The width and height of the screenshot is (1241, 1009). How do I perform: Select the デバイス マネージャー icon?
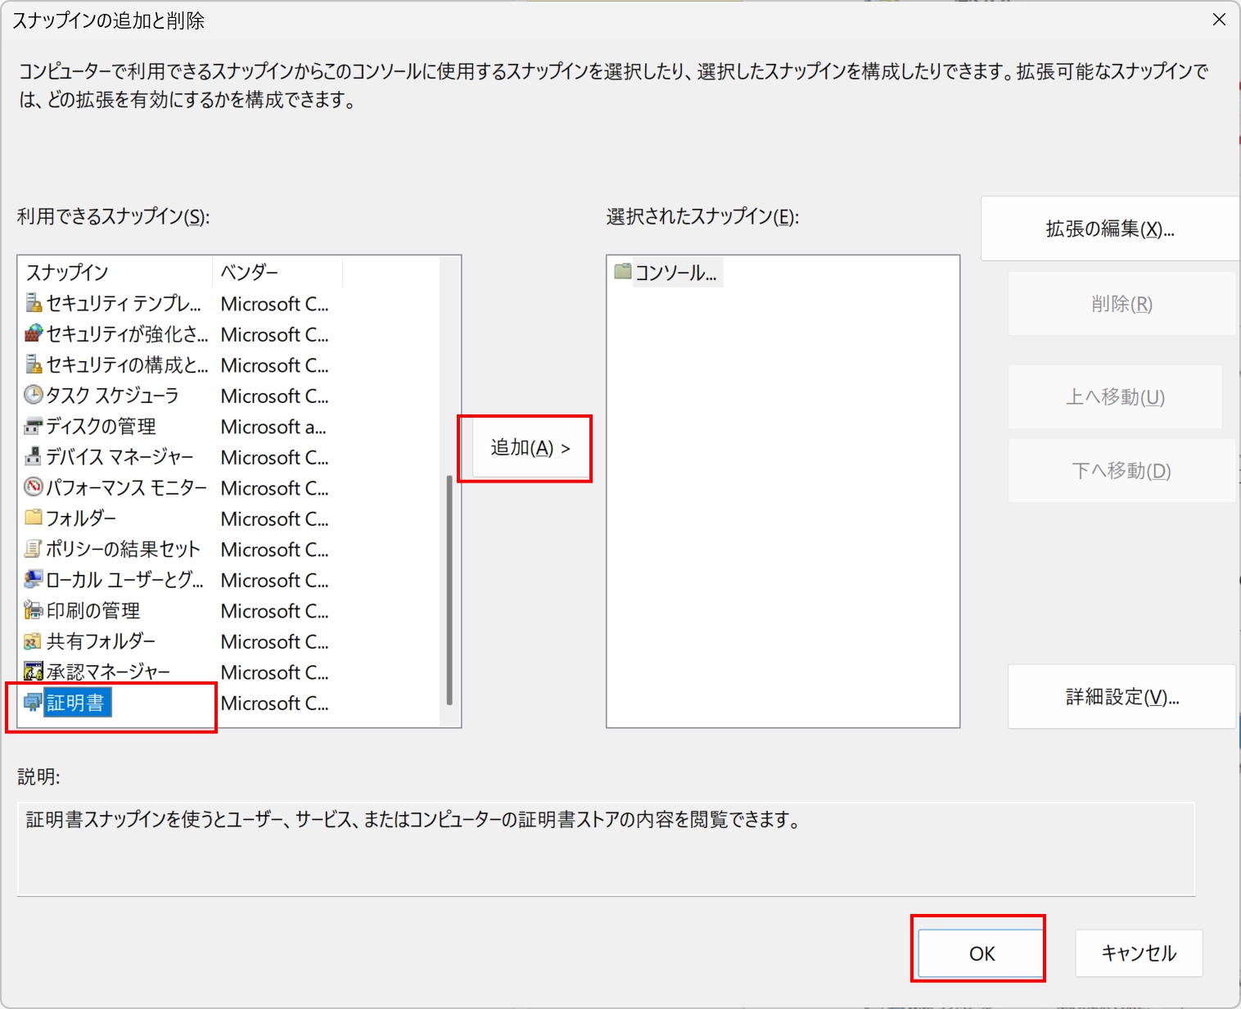click(x=34, y=457)
